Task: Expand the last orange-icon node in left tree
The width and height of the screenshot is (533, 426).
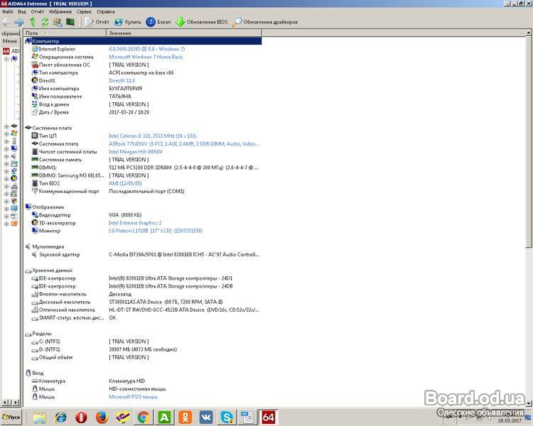Action: point(6,224)
